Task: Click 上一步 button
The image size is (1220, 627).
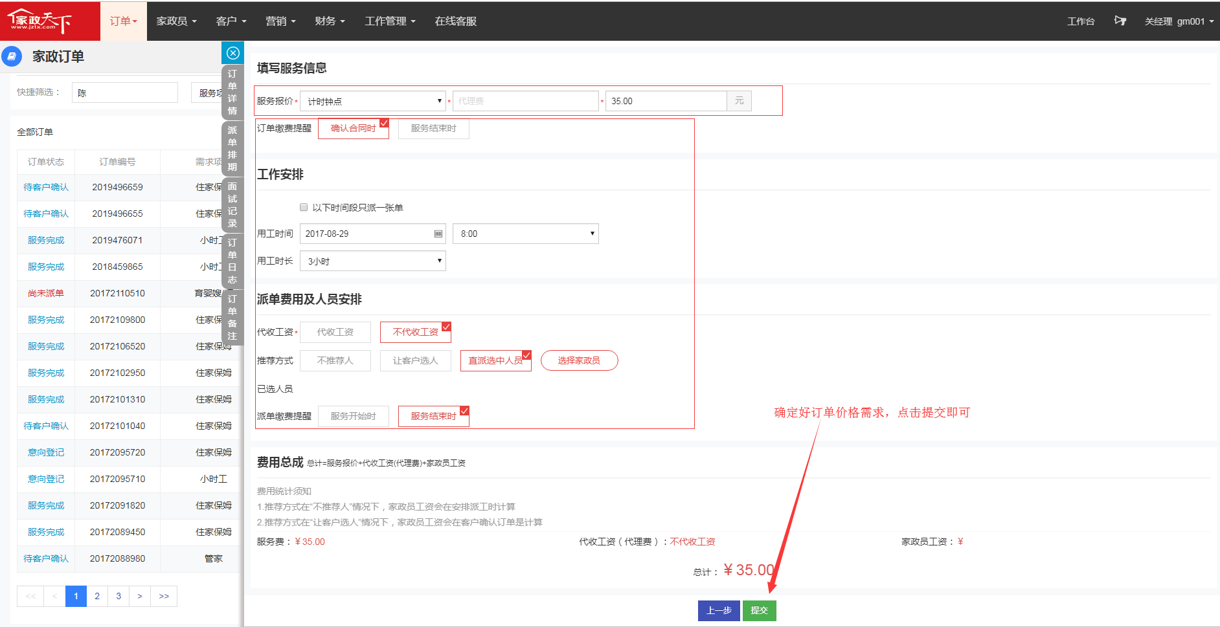Action: click(x=719, y=610)
